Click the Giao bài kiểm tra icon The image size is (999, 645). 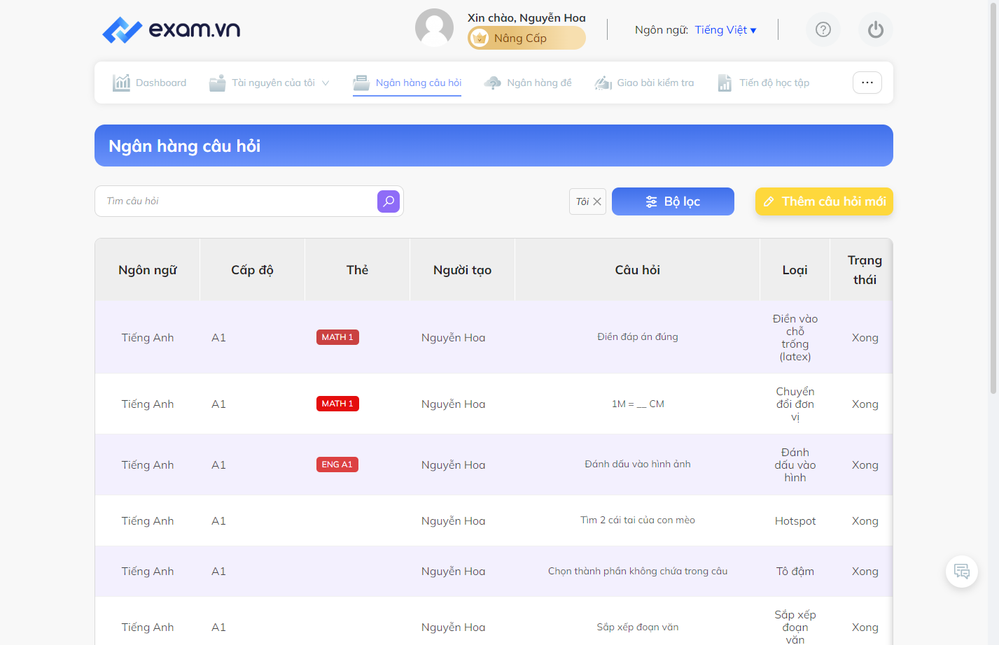pos(603,83)
